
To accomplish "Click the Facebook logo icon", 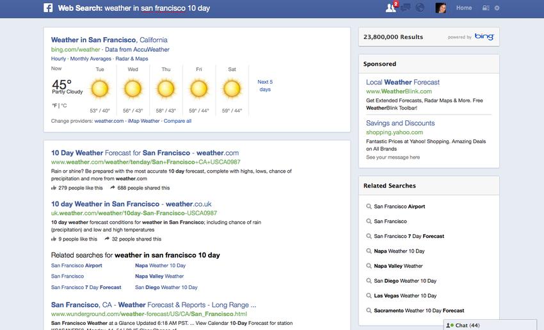I will click(x=48, y=8).
